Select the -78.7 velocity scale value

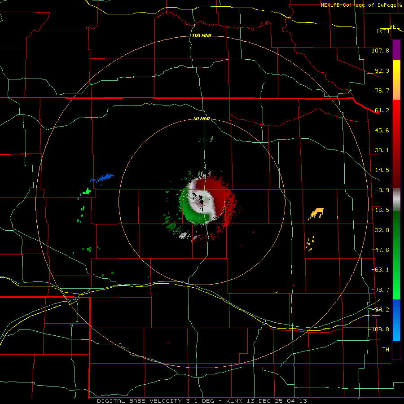pos(380,290)
